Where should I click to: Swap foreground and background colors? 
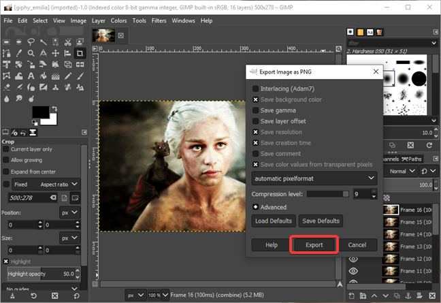[x=54, y=108]
